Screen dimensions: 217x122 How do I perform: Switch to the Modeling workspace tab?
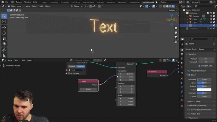(54, 2)
